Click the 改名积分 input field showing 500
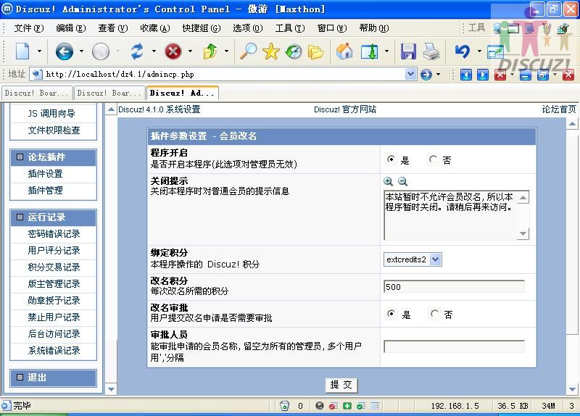 pos(455,287)
